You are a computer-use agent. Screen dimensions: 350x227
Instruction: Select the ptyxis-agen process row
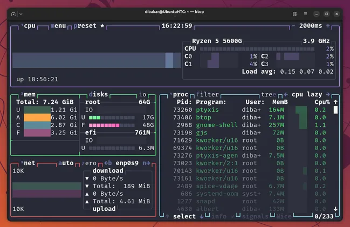pos(250,155)
